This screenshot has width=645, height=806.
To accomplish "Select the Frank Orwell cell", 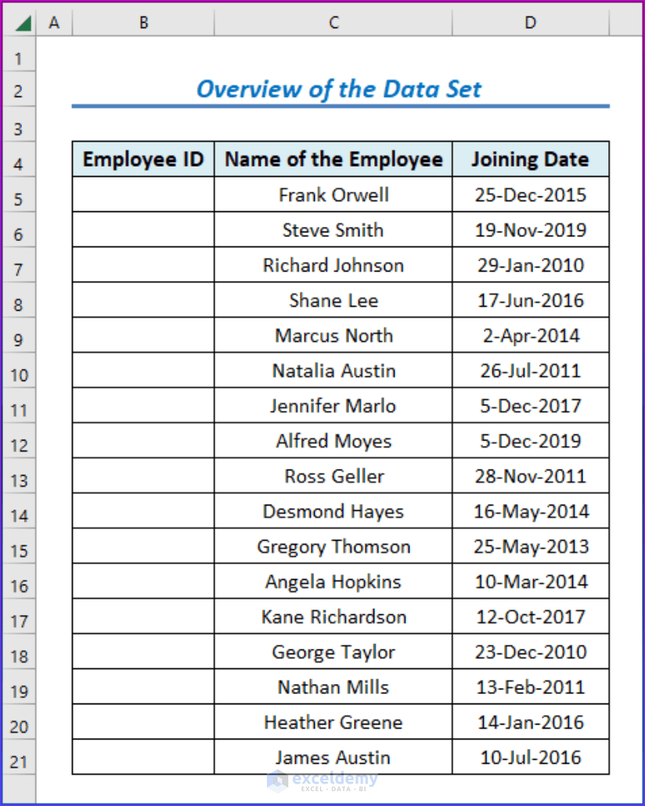I will (333, 195).
